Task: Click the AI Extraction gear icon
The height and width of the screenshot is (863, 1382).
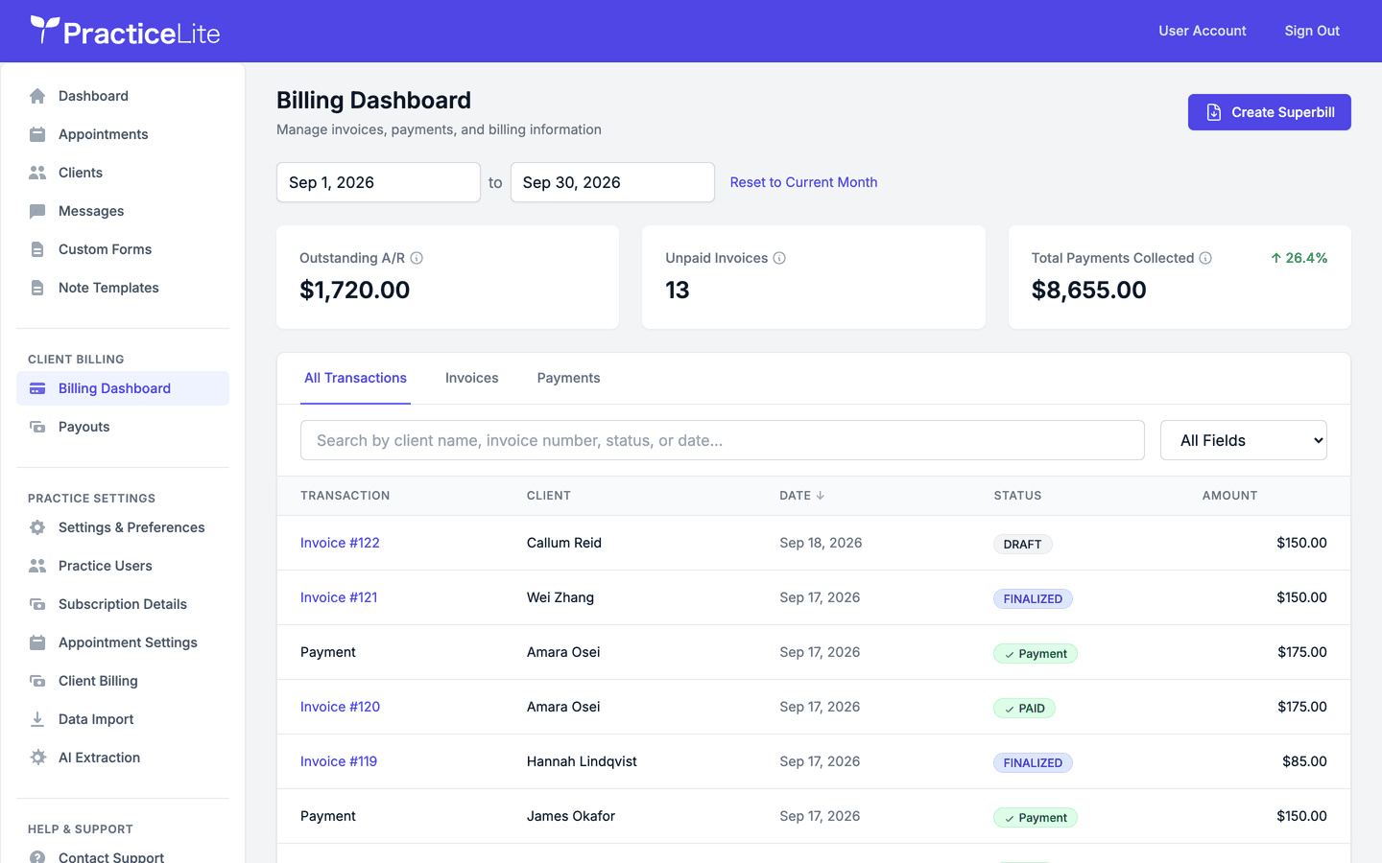Action: [37, 758]
